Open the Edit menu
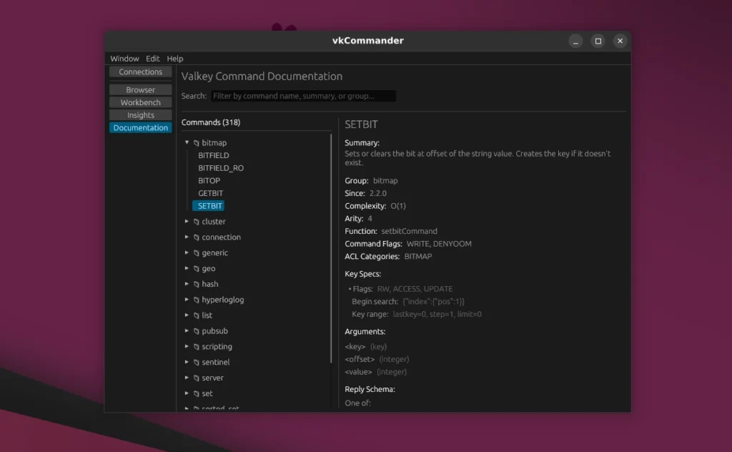This screenshot has width=732, height=452. (x=153, y=58)
